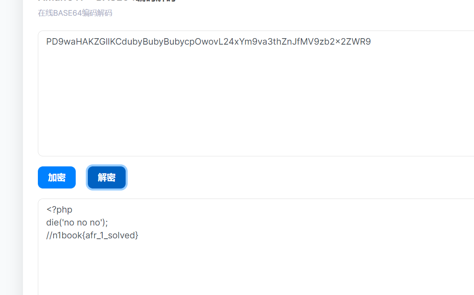Click the "die('no no no');" output line
This screenshot has height=295, width=474.
pyautogui.click(x=77, y=223)
